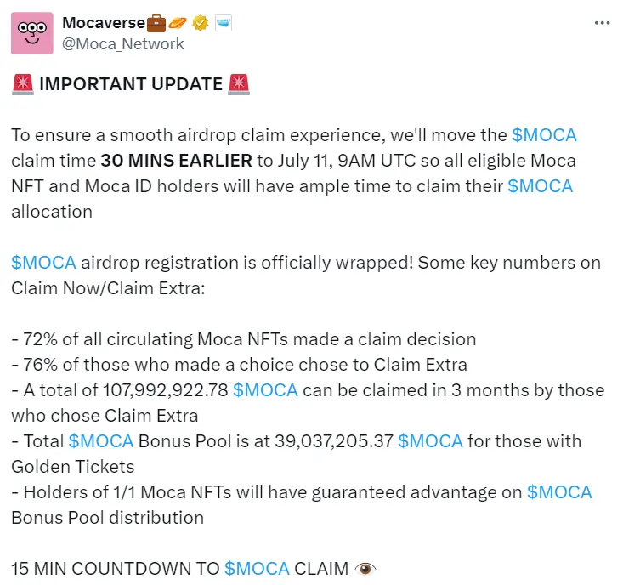
Task: Click the orange planet emoji in header
Action: pyautogui.click(x=178, y=22)
